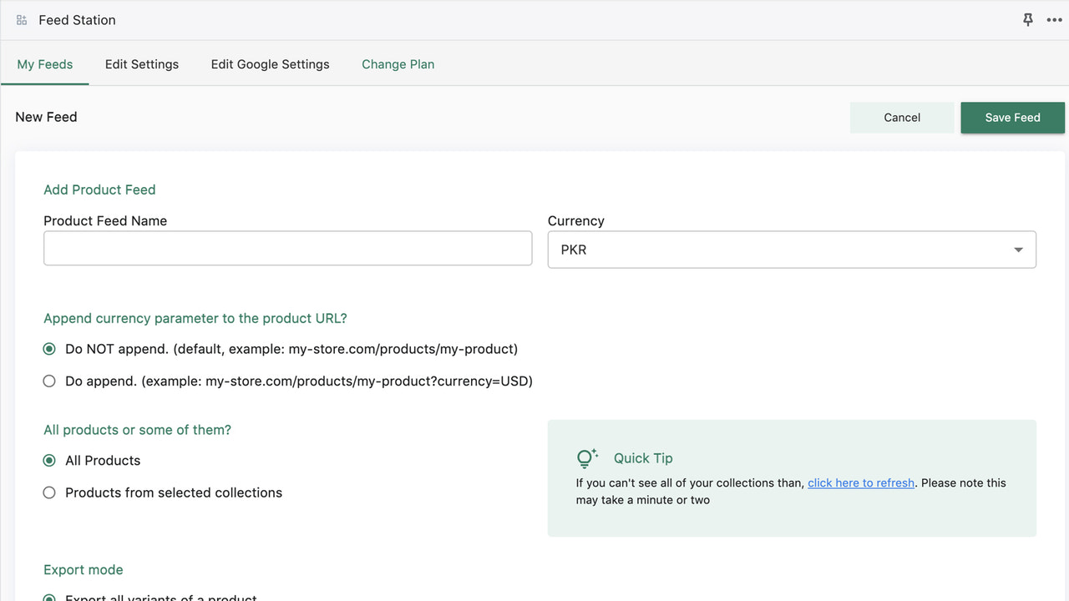Select Do NOT append radio option
The image size is (1069, 601).
click(49, 349)
